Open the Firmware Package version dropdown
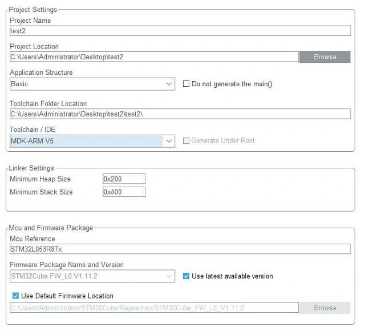 (92, 276)
